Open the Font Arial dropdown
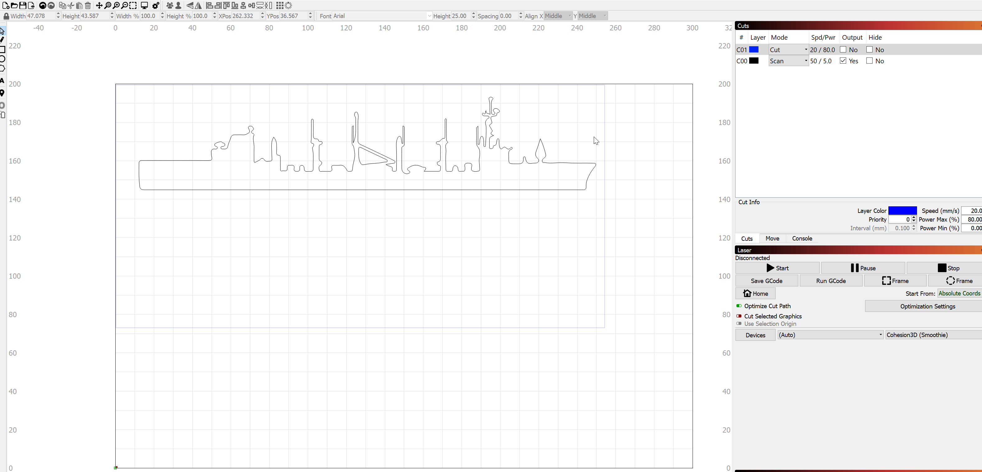This screenshot has width=982, height=472. coord(382,16)
